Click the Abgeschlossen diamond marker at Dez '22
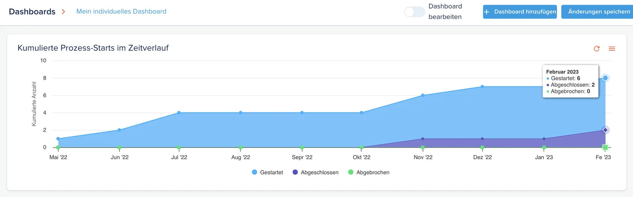 point(482,139)
